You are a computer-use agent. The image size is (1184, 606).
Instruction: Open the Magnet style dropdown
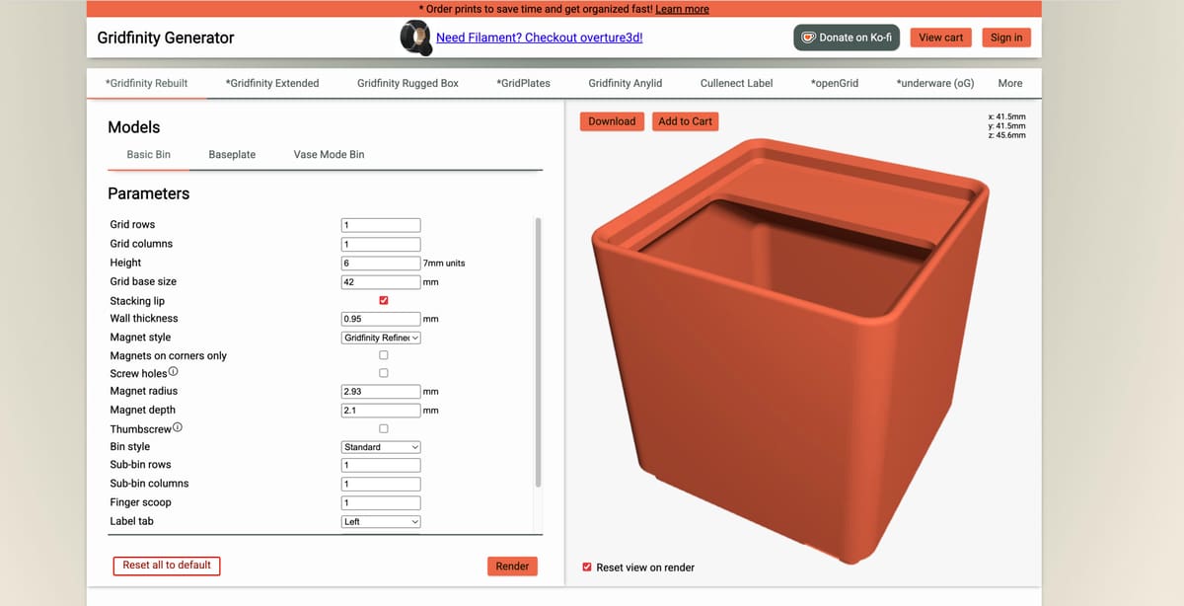pos(381,338)
